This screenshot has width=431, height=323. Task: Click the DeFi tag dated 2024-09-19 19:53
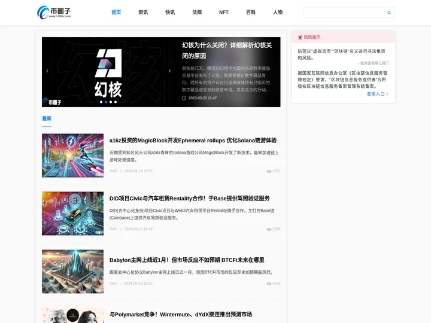pyautogui.click(x=113, y=171)
